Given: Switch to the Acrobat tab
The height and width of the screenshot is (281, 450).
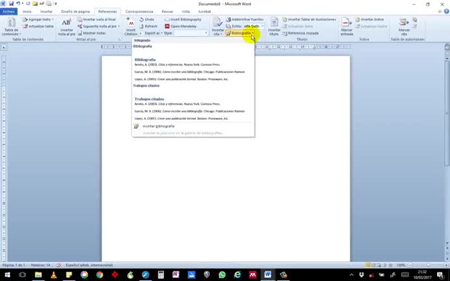Looking at the screenshot, I should [x=204, y=12].
